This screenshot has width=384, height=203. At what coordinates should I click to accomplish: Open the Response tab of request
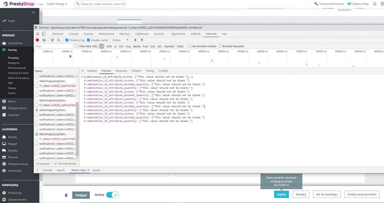tap(121, 71)
